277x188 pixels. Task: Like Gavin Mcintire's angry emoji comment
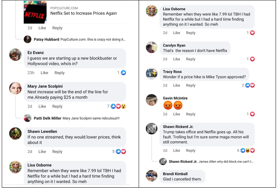(x=177, y=114)
